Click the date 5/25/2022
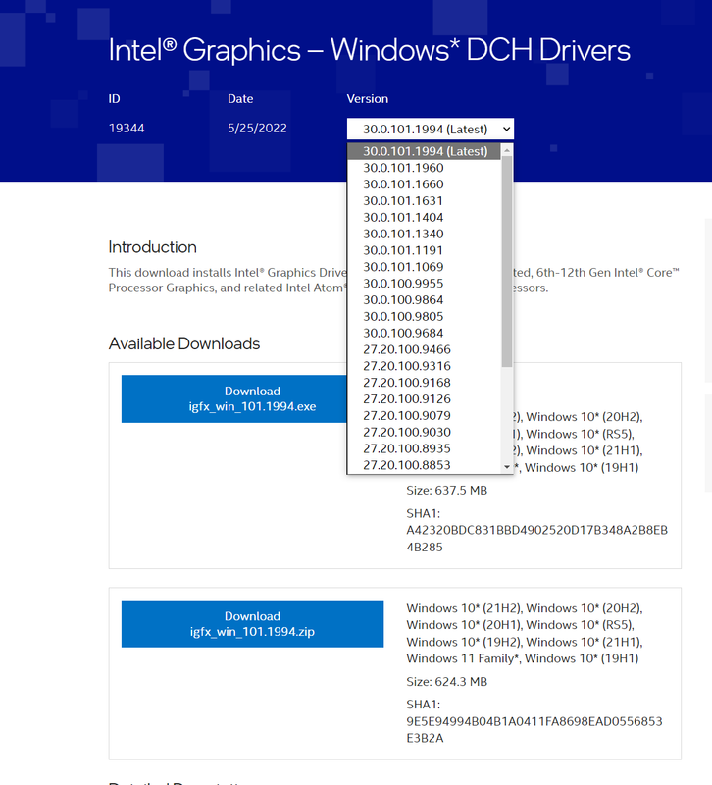The image size is (712, 785). [257, 129]
